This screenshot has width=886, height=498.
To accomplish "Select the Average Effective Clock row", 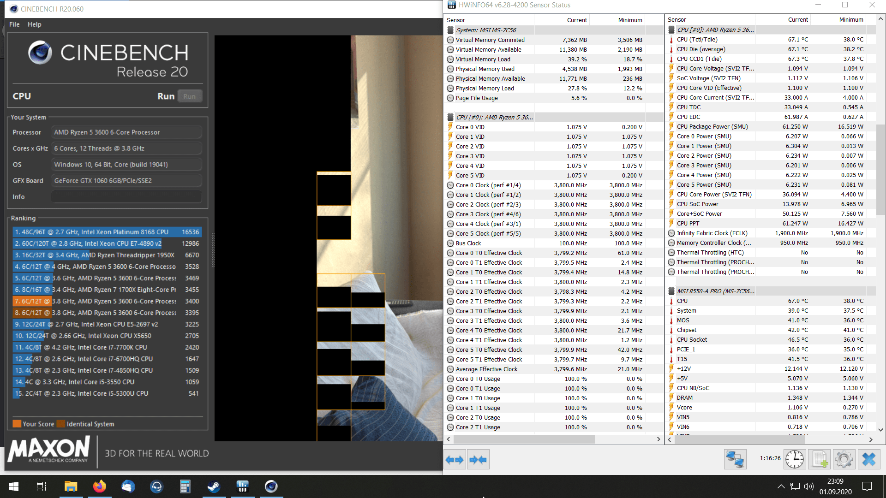I will pyautogui.click(x=554, y=369).
